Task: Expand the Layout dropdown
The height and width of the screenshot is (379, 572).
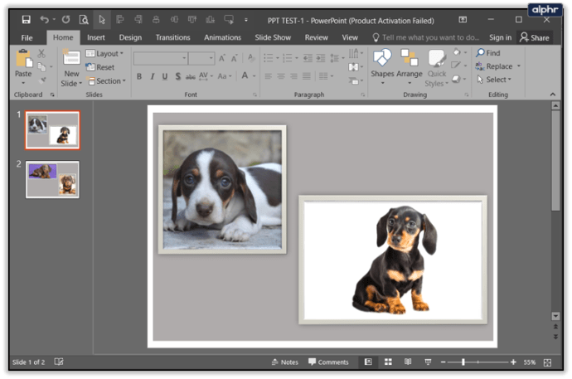Action: point(109,54)
